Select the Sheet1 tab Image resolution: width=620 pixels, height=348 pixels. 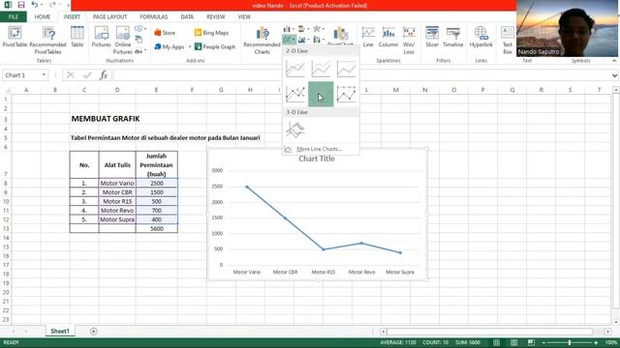click(60, 332)
